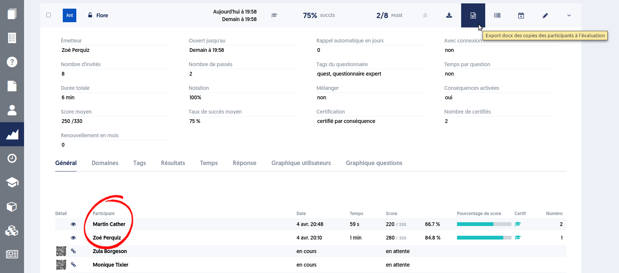Switch to the Général tab
Screen dimensions: 619x273
coord(66,163)
